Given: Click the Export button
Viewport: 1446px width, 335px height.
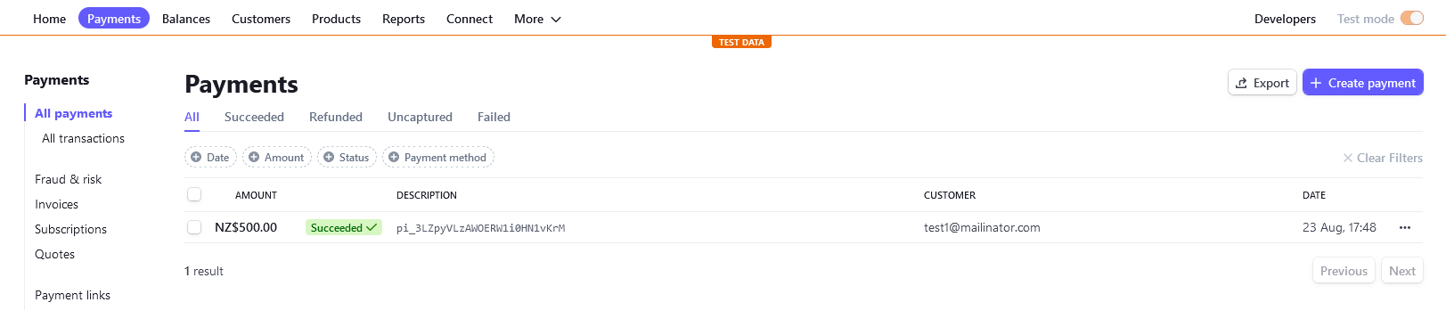Looking at the screenshot, I should click(1262, 83).
